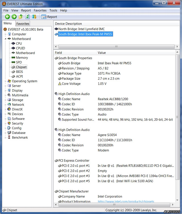Screen dimensions: 182x214
Task: Open the Report menu
Action: [x=26, y=11]
